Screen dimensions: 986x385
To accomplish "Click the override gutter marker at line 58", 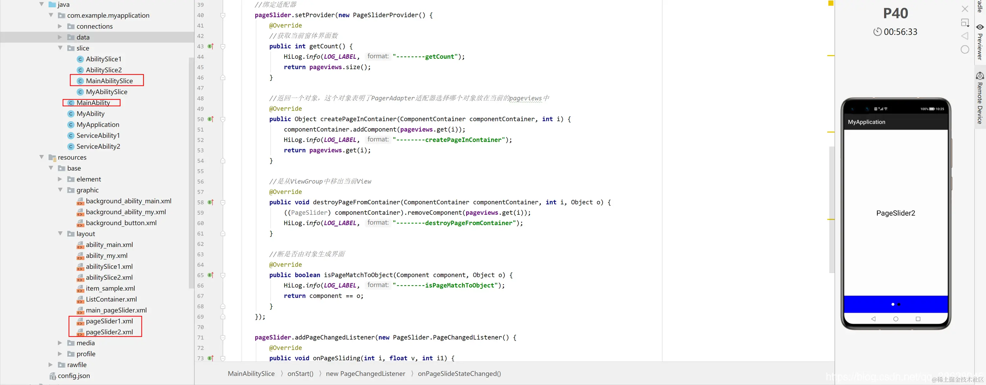I will tap(210, 202).
